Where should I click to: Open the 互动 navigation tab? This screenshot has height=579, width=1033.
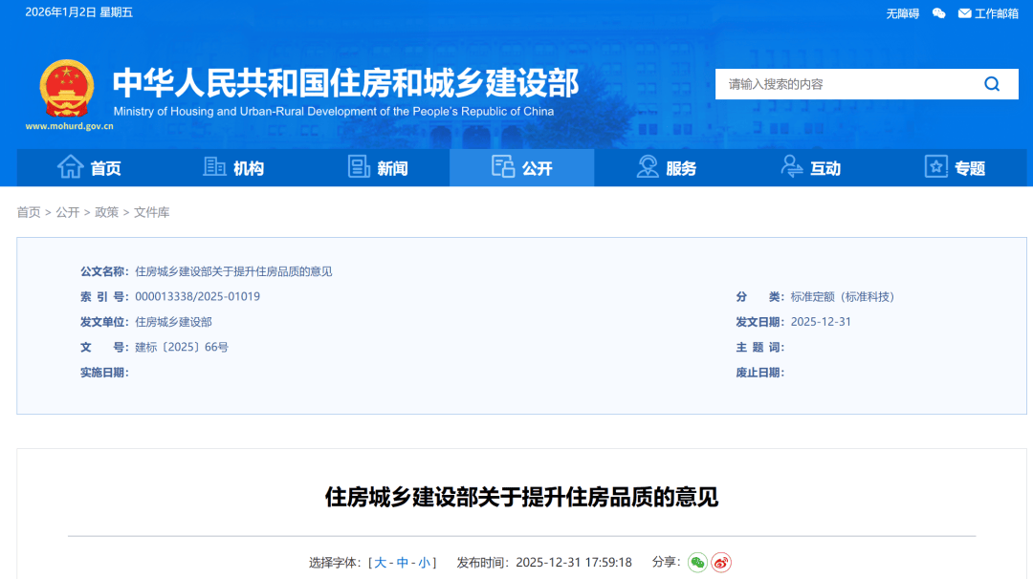point(811,168)
